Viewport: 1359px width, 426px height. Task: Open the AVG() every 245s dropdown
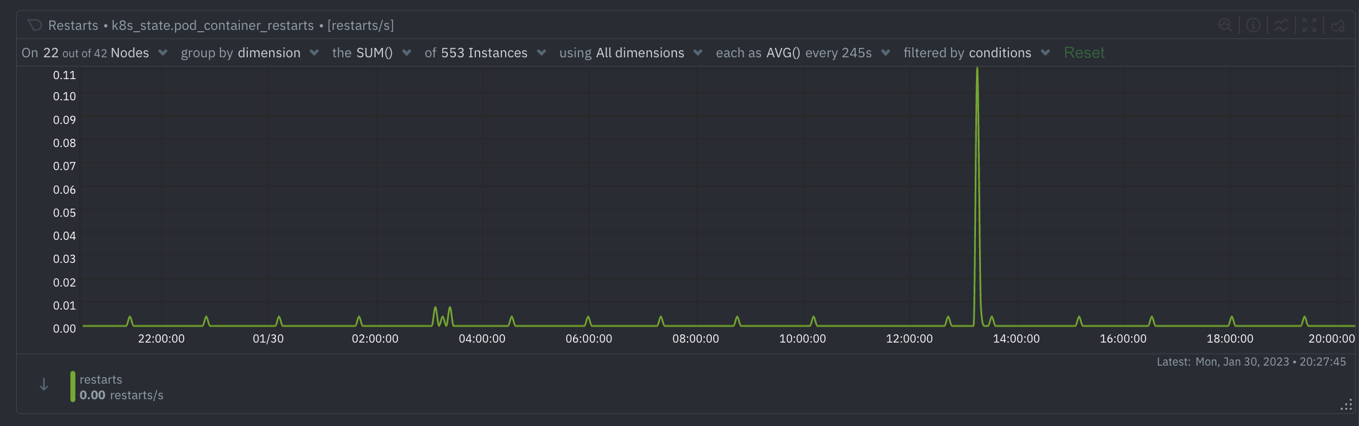[803, 53]
